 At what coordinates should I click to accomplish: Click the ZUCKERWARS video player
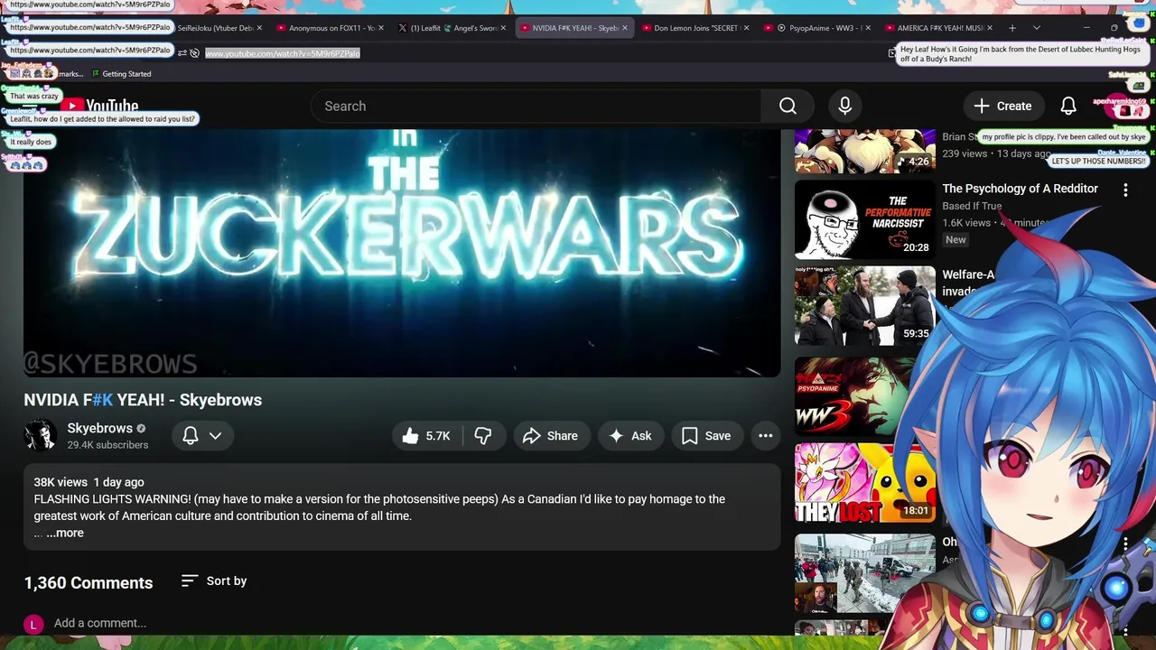[402, 253]
